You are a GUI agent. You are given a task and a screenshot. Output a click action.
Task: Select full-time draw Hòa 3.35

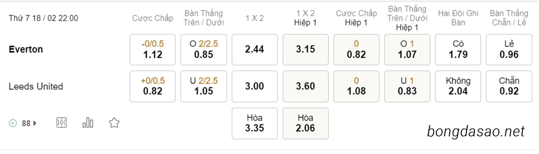(x=255, y=123)
